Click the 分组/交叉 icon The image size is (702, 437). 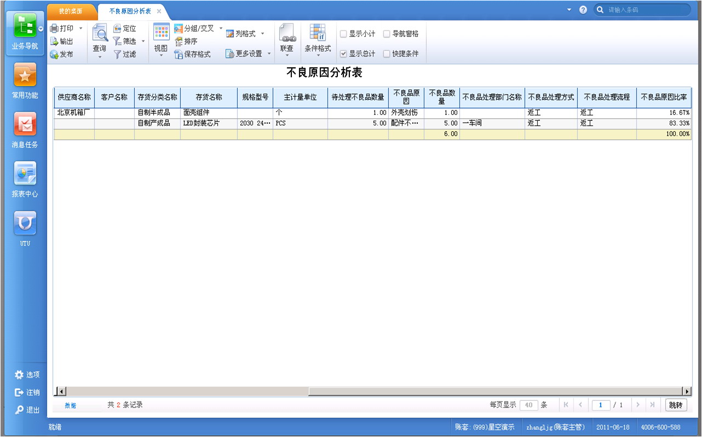point(179,28)
